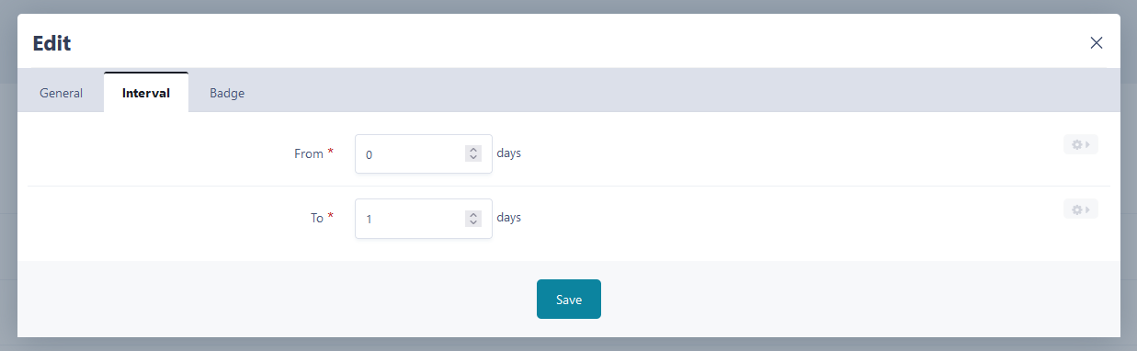Click the To field label
1137x351 pixels.
pos(317,218)
